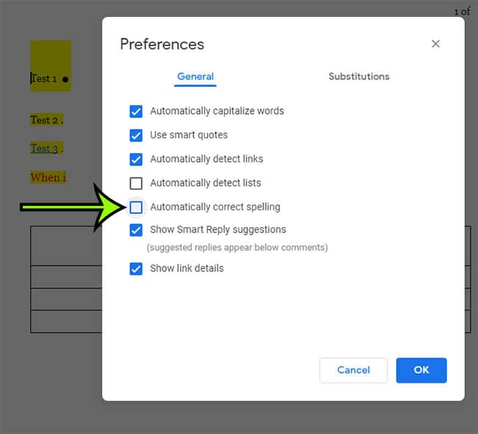Select the General tab
The height and width of the screenshot is (434, 478).
[196, 77]
